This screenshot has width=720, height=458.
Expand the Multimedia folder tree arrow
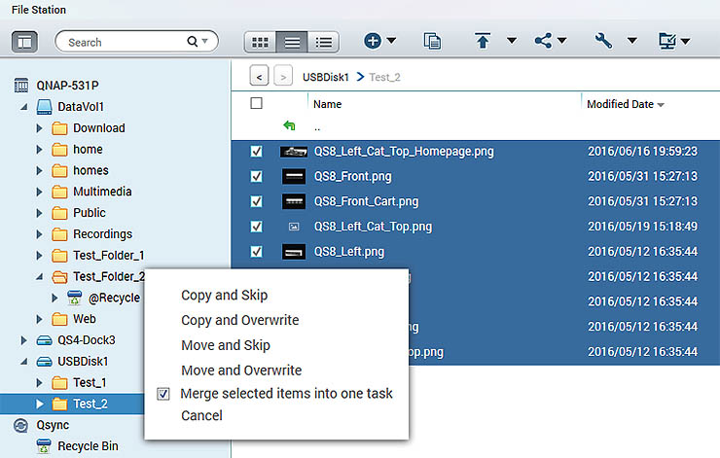(x=40, y=192)
